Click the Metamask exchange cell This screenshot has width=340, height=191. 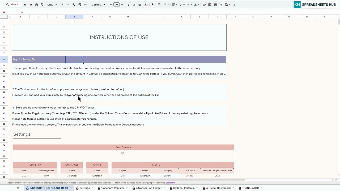pos(72,176)
